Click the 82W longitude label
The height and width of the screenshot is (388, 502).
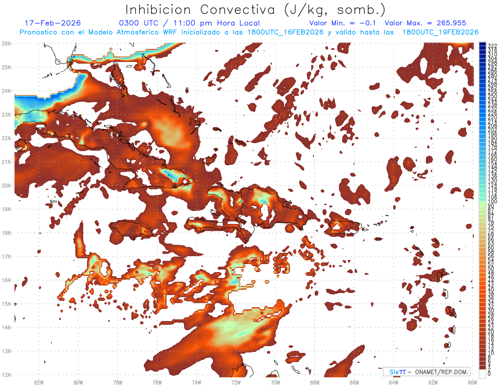tap(39, 382)
